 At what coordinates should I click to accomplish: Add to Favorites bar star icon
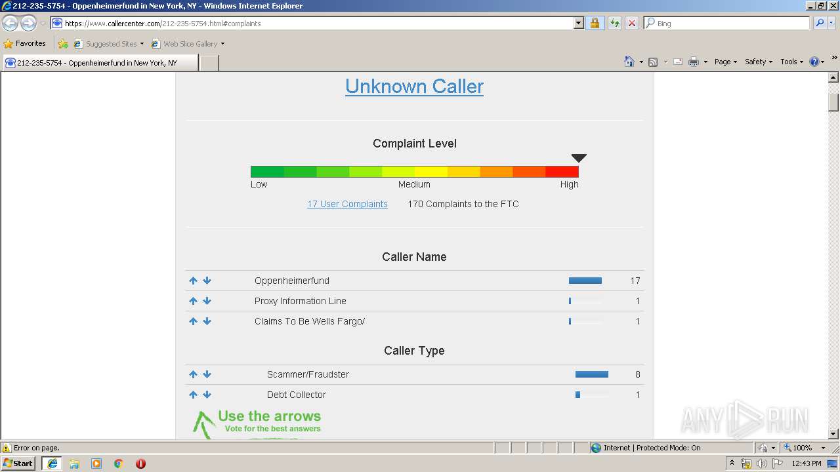pyautogui.click(x=63, y=44)
